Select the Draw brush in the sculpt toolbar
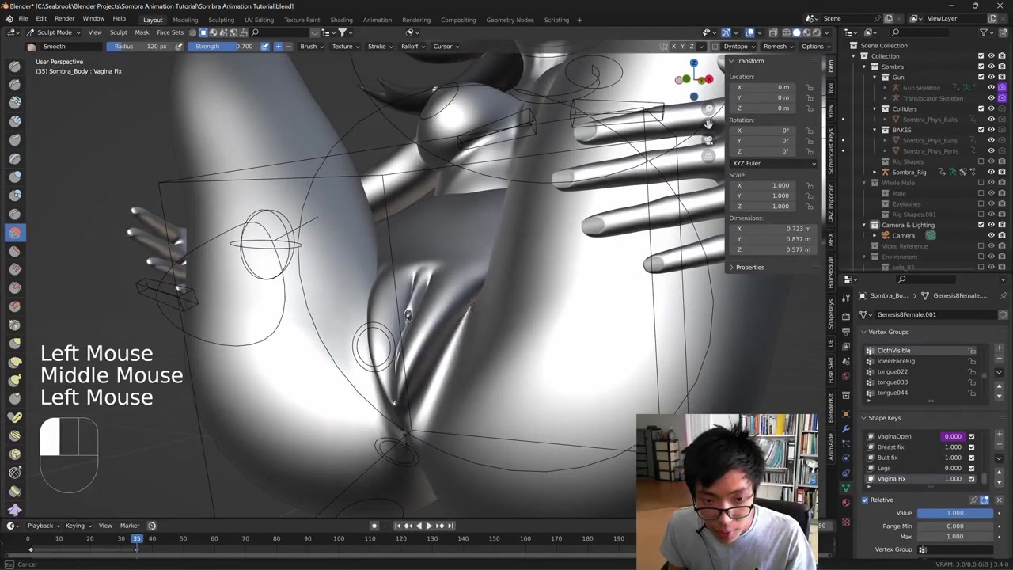This screenshot has width=1013, height=570. tap(14, 65)
